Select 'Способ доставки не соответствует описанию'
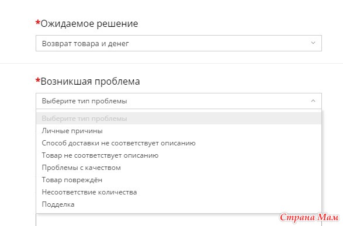This screenshot has width=343, height=226. (x=179, y=143)
